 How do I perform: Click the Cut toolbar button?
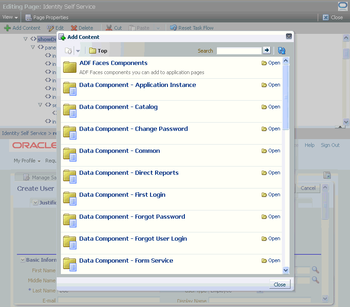(114, 28)
